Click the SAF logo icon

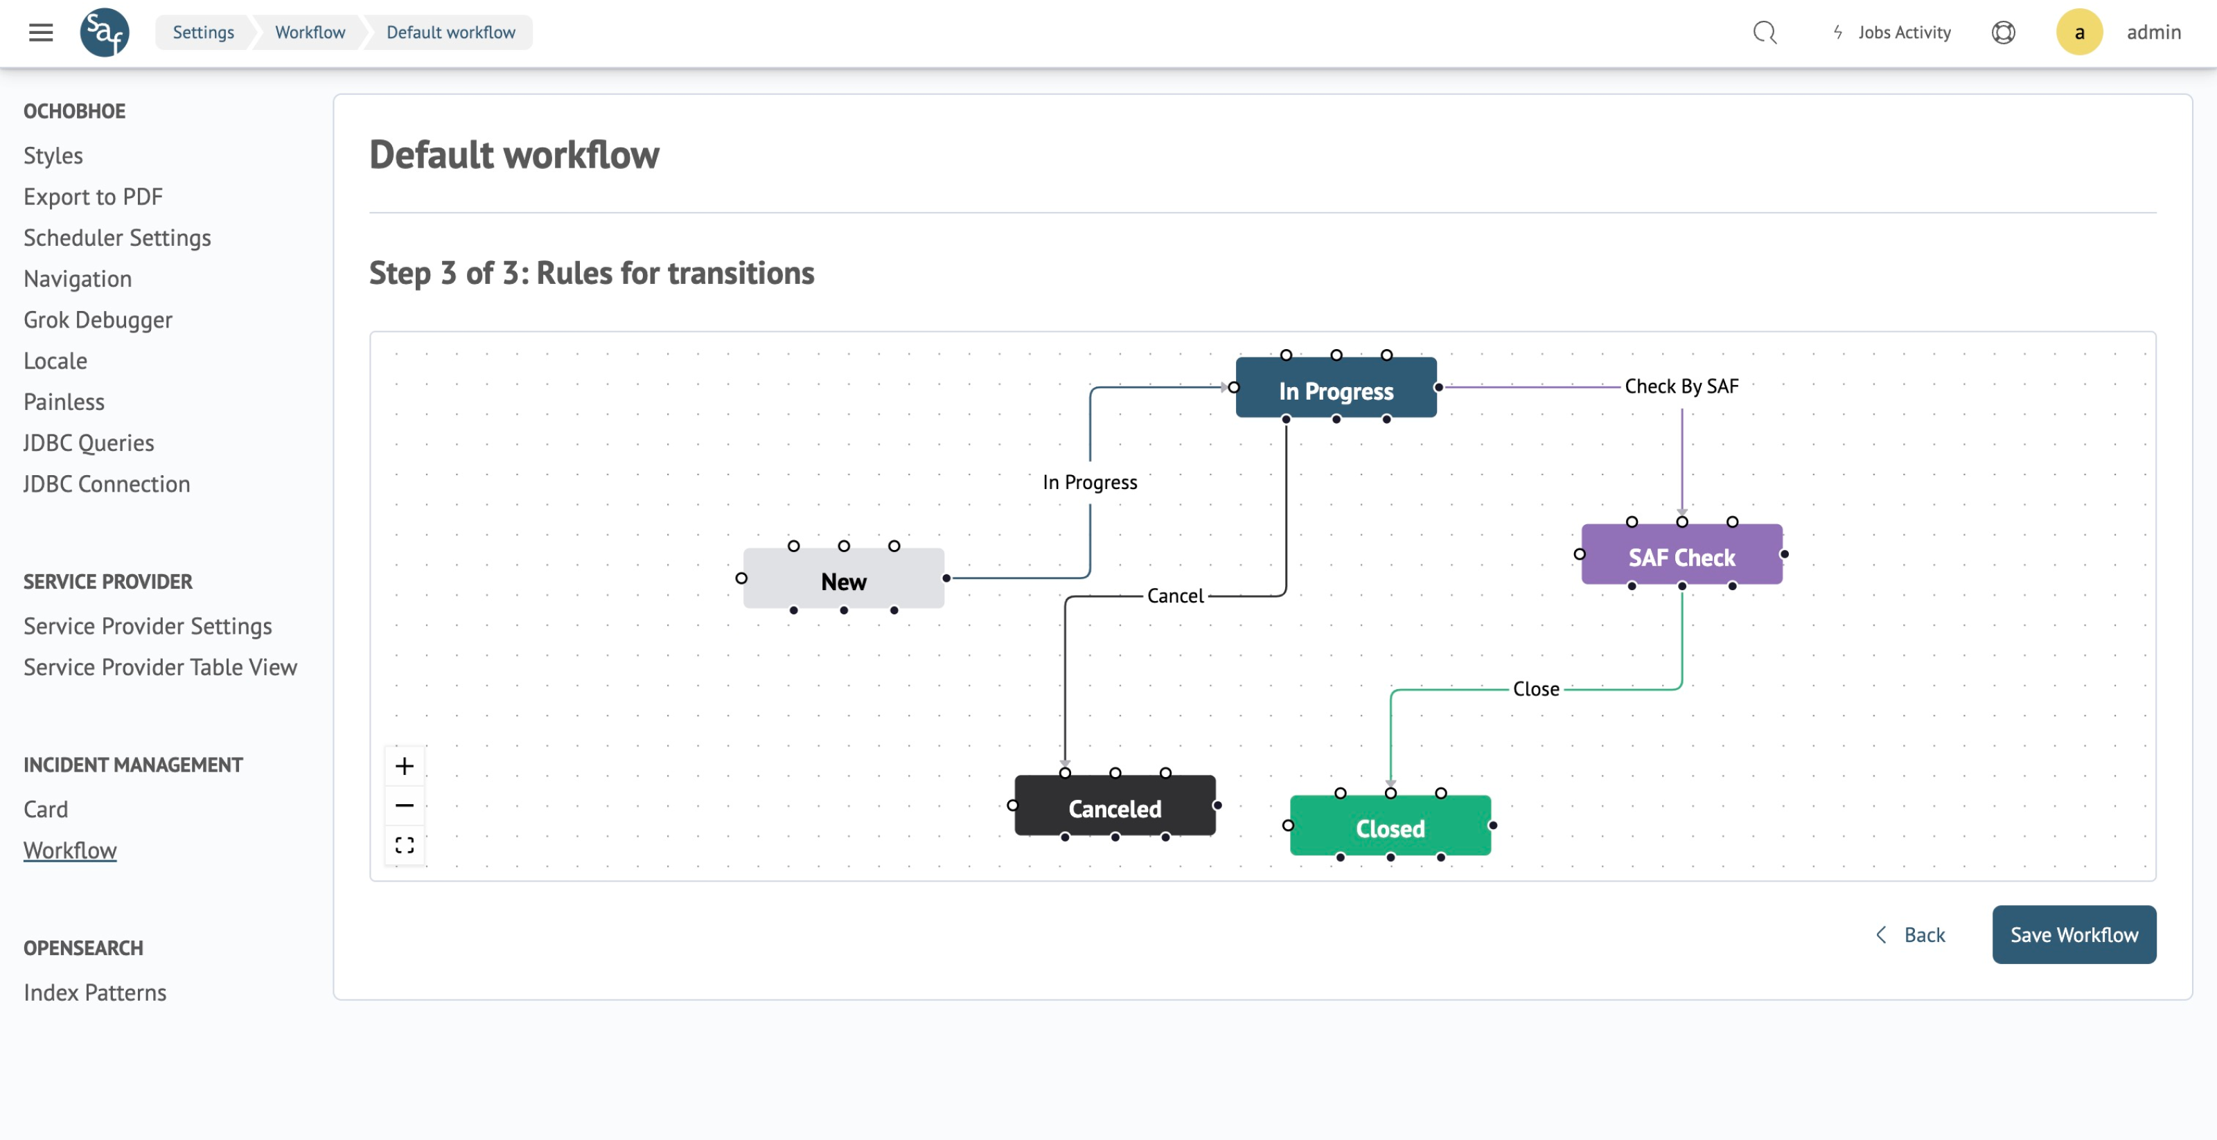click(104, 33)
